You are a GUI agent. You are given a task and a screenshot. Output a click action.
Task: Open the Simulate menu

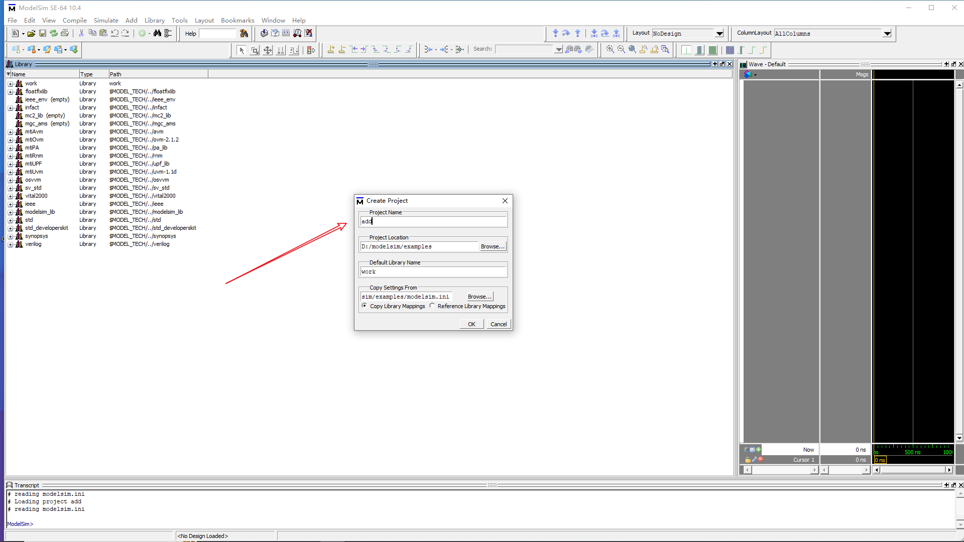coord(106,20)
